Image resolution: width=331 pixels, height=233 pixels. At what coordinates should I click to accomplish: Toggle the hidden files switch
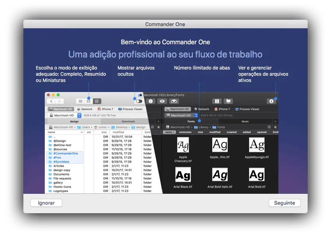tap(139, 101)
